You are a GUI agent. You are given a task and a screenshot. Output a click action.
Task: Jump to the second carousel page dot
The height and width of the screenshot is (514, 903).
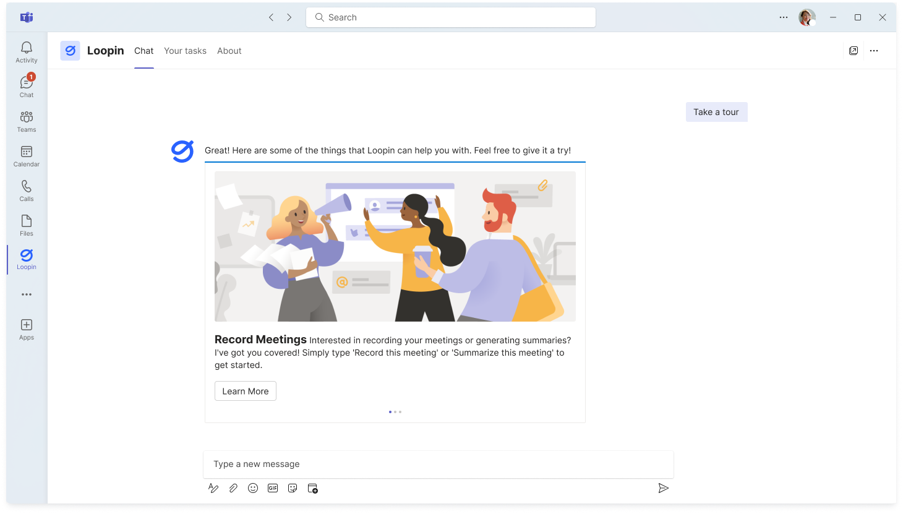pos(395,412)
